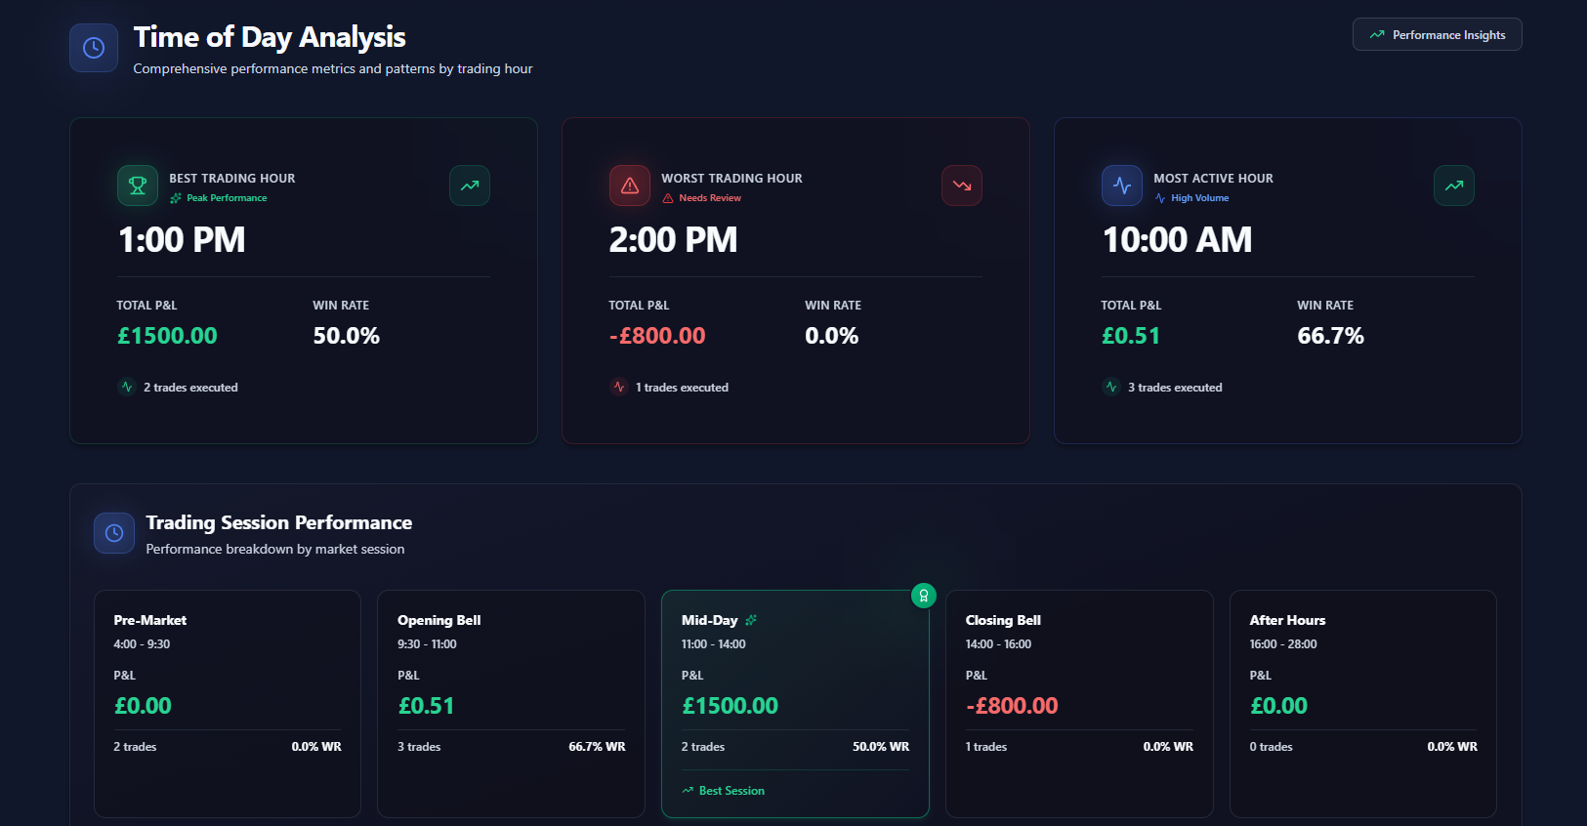
Task: Click the 0 trades count on After Hours card
Action: (1272, 747)
